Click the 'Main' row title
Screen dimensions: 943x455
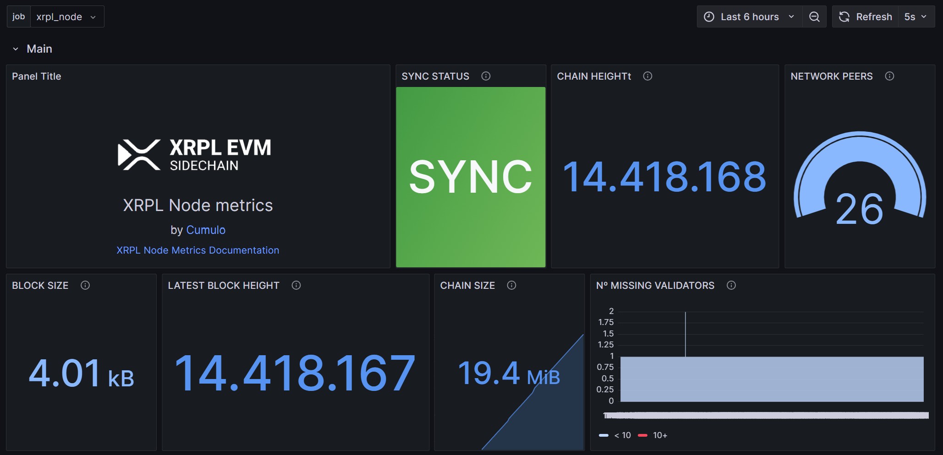(39, 49)
